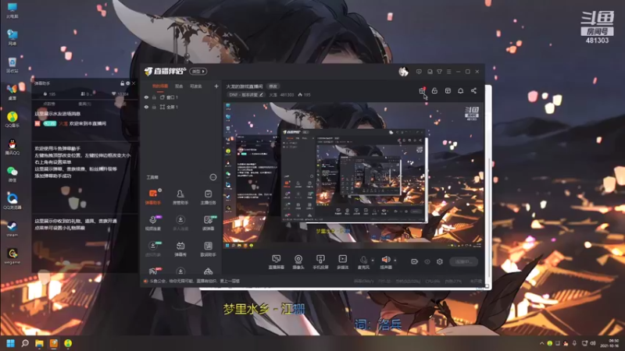Open the feedback icon in the title bar
Viewport: 625px width, 351px height.
[x=419, y=72]
